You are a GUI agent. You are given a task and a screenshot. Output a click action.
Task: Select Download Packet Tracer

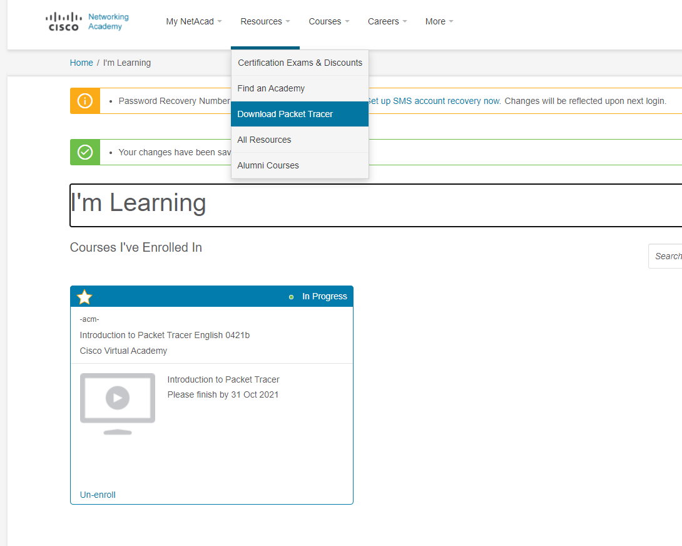point(285,114)
